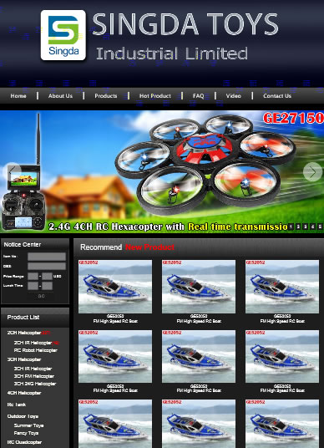Screen dimensions: 324x448
Task: Open the About Us page
Action: click(x=60, y=96)
